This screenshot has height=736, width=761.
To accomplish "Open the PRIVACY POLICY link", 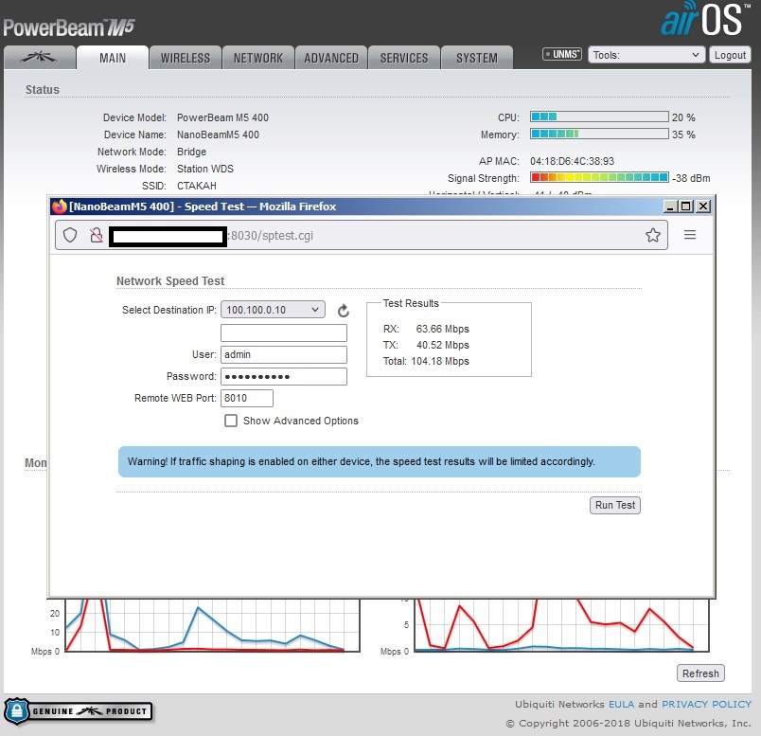I will pyautogui.click(x=706, y=704).
